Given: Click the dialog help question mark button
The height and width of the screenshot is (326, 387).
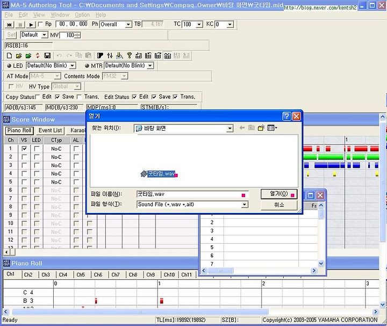Looking at the screenshot, I should 286,116.
